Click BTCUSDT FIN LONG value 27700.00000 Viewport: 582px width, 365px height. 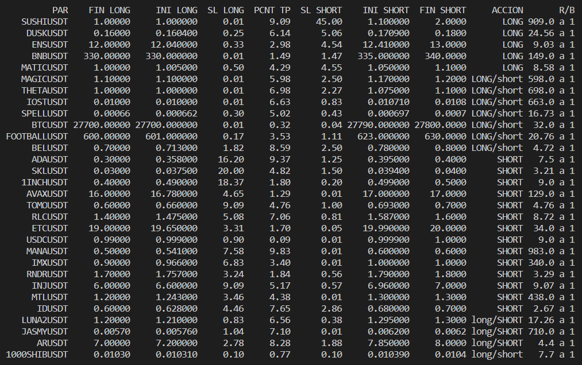click(x=102, y=125)
